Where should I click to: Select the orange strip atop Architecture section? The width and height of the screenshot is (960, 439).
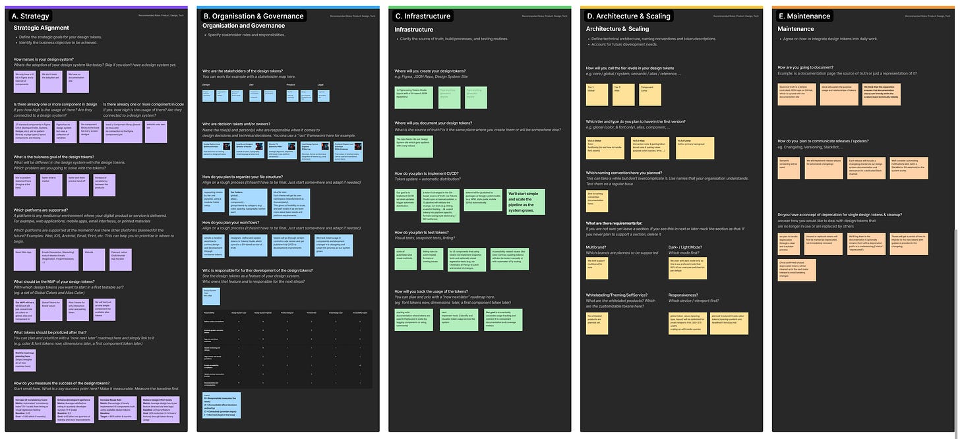672,6
